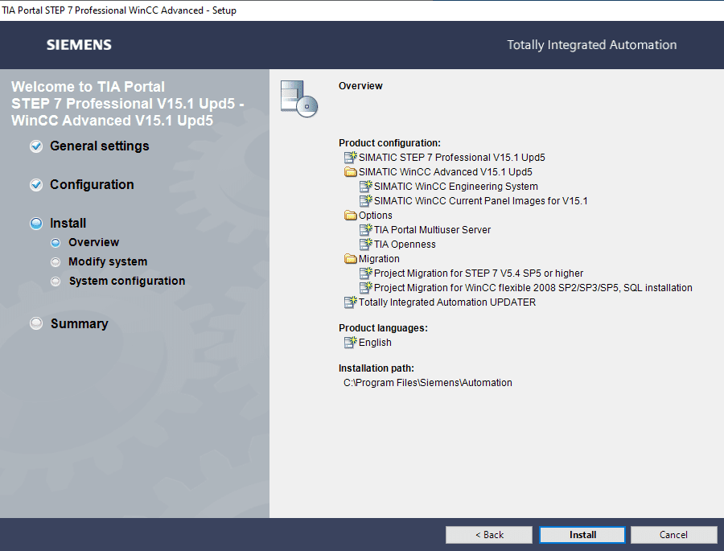Select Totally Integrated Automation UPDATER entry

tap(447, 302)
